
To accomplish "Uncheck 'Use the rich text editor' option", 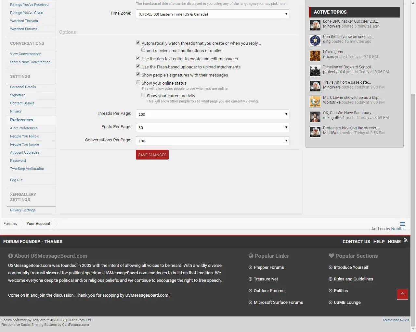I will [138, 58].
